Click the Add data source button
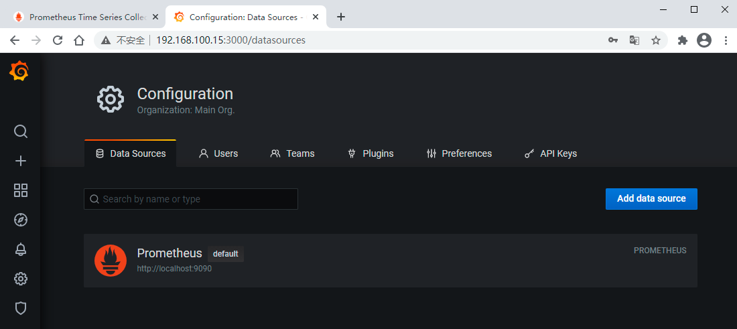 click(651, 199)
